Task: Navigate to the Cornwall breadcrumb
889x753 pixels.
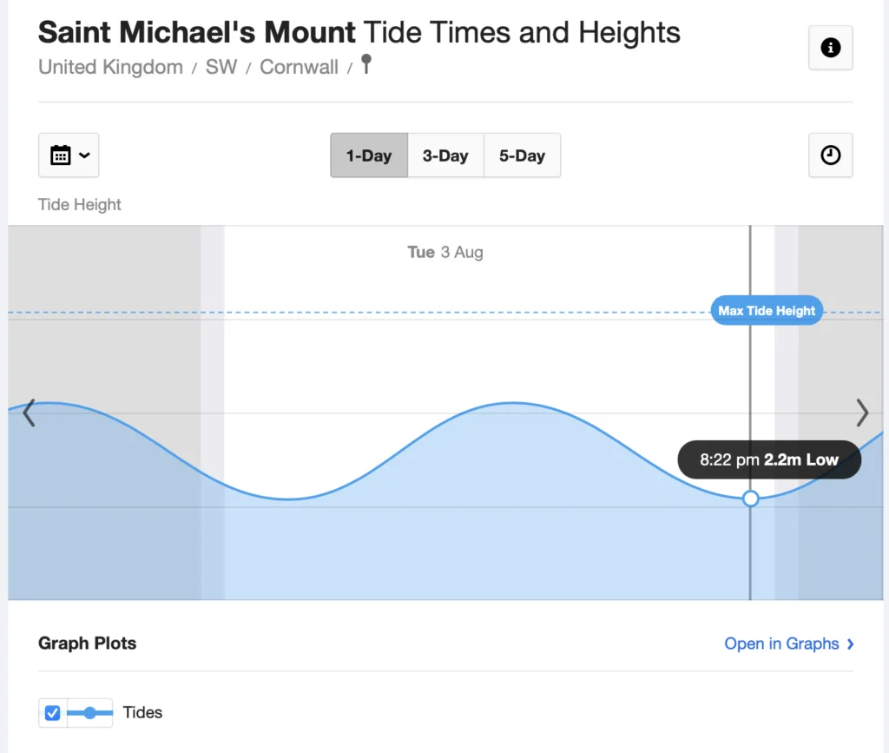Action: 299,67
